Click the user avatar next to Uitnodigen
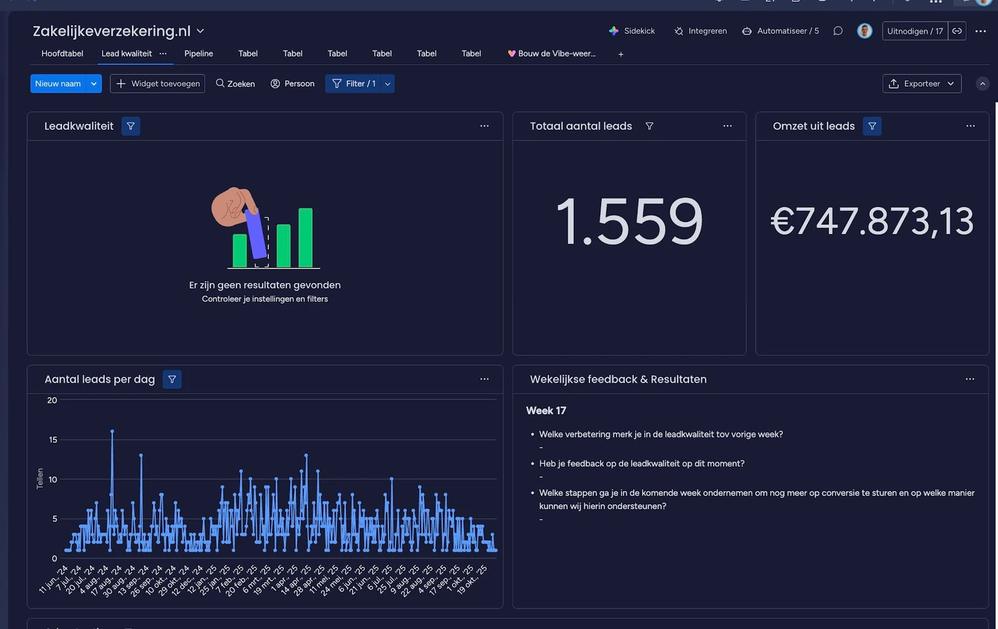The width and height of the screenshot is (998, 629). [x=865, y=31]
